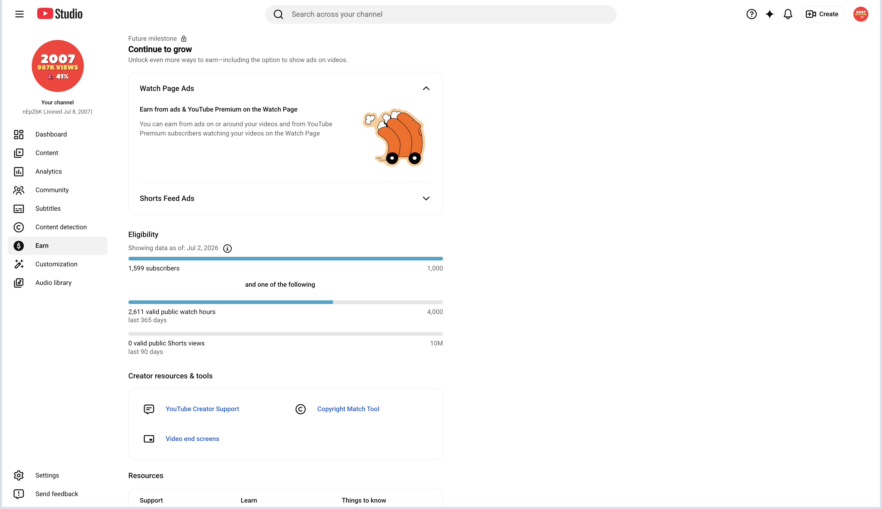Open the Subtitles page

point(58,208)
